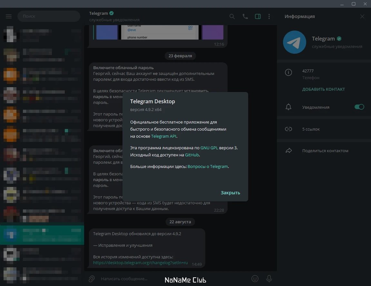
Task: Open the Вопросы о Telegram link
Action: coord(208,167)
